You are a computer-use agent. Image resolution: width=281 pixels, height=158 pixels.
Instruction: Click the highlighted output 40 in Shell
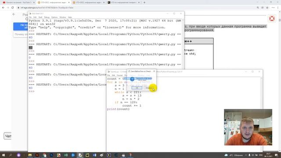(x=31, y=47)
